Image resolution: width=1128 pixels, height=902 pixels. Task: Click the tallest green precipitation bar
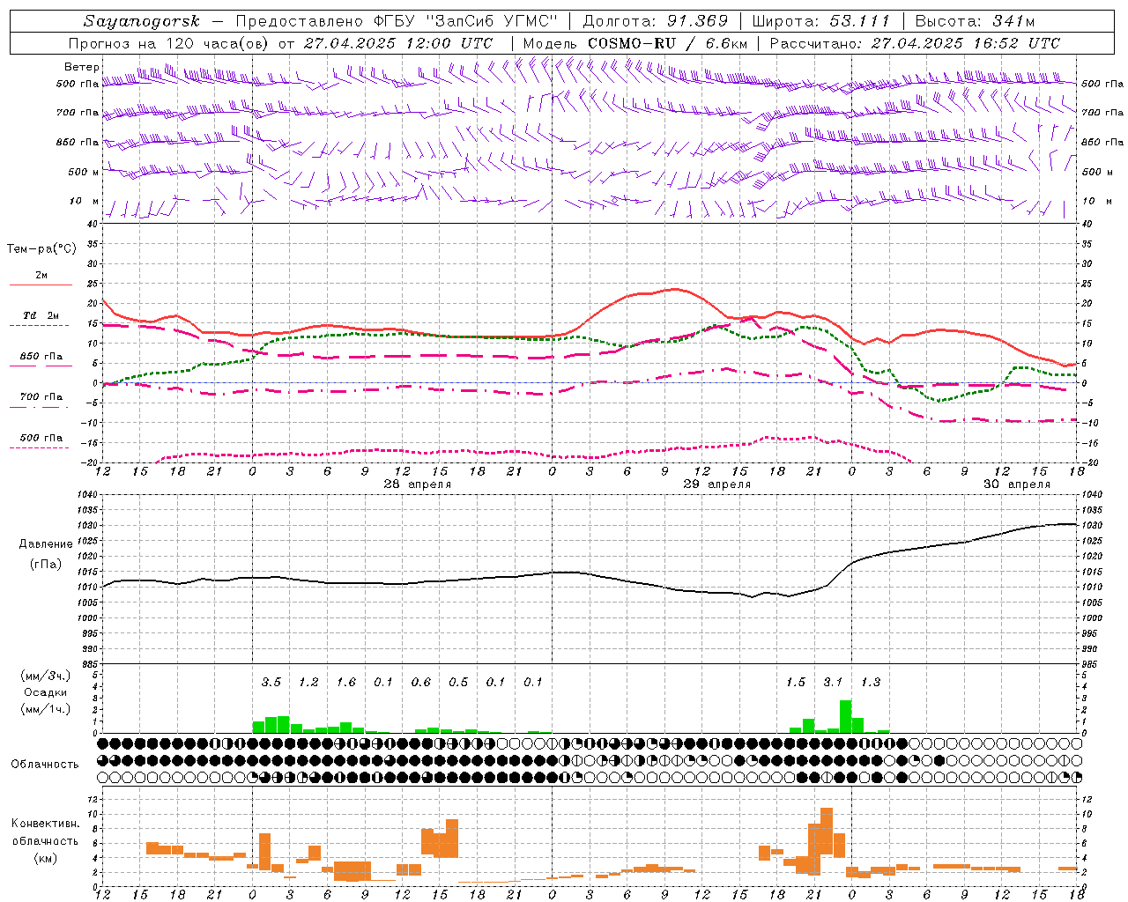click(x=845, y=716)
